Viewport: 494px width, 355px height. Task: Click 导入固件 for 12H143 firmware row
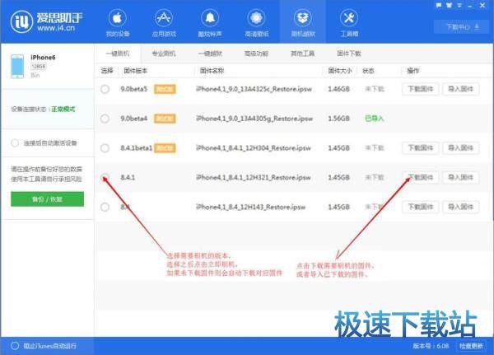[460, 207]
